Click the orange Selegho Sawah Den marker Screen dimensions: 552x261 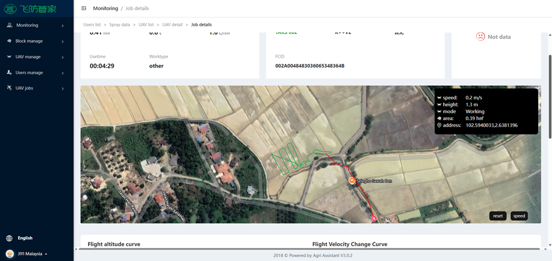(352, 180)
